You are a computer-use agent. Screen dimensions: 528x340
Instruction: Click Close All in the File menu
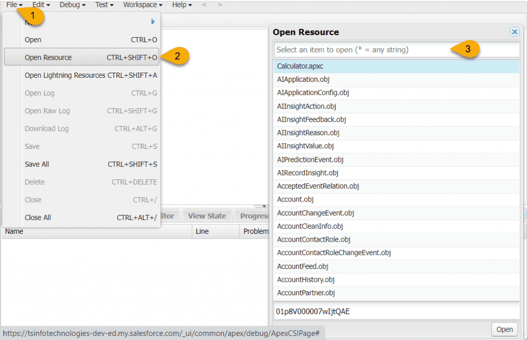[38, 217]
